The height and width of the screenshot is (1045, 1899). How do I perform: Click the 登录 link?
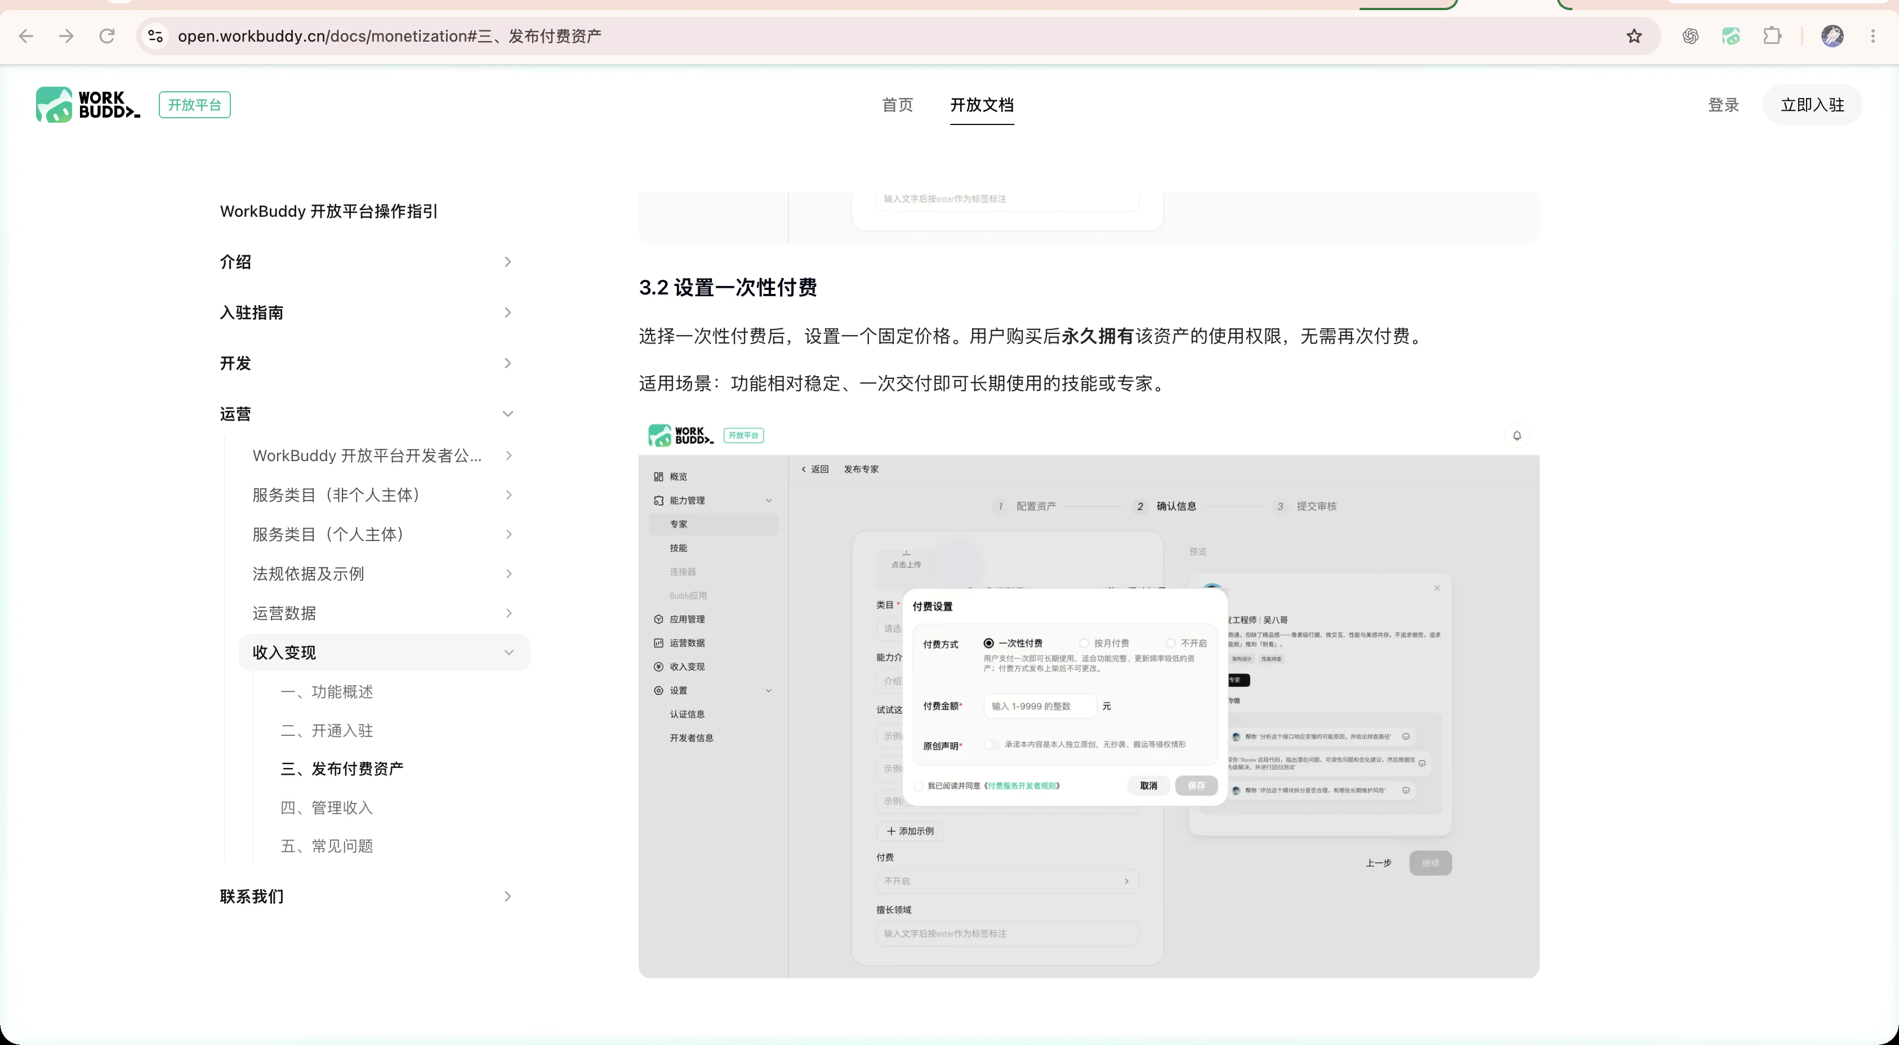pyautogui.click(x=1723, y=105)
